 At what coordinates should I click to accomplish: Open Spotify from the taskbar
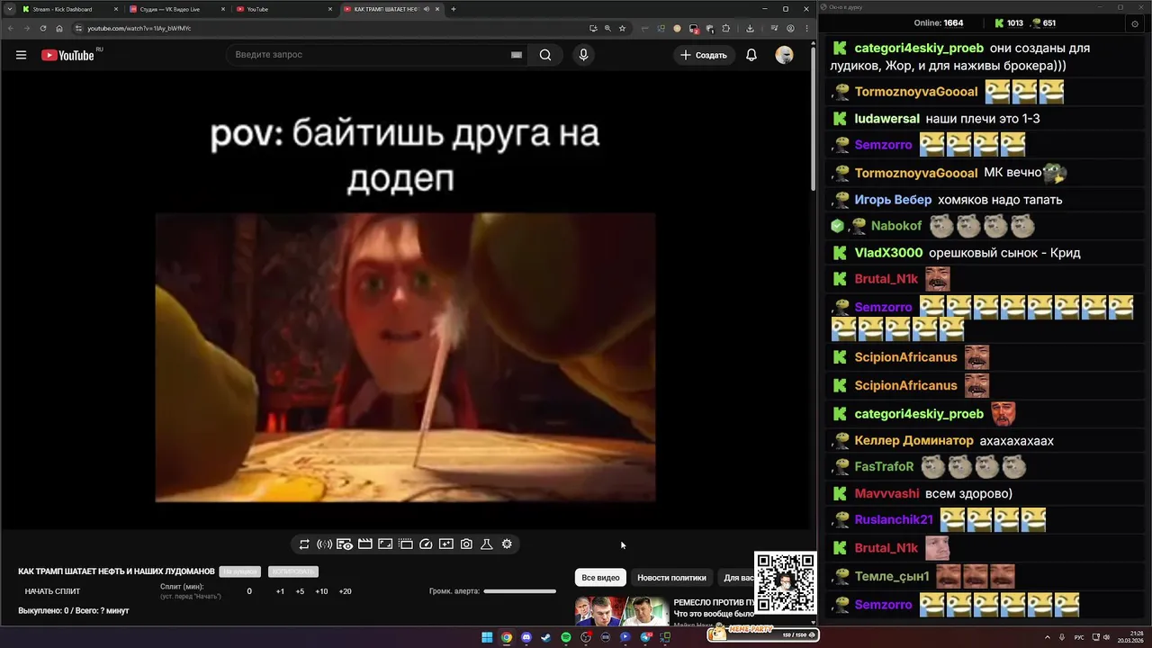[x=566, y=637]
